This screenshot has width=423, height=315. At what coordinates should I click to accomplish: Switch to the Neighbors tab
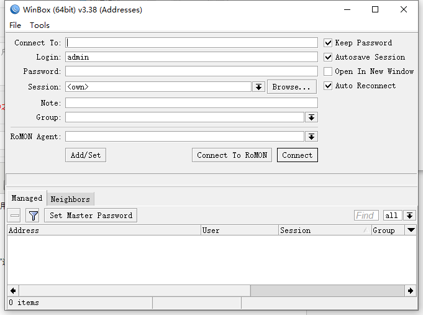tap(70, 199)
